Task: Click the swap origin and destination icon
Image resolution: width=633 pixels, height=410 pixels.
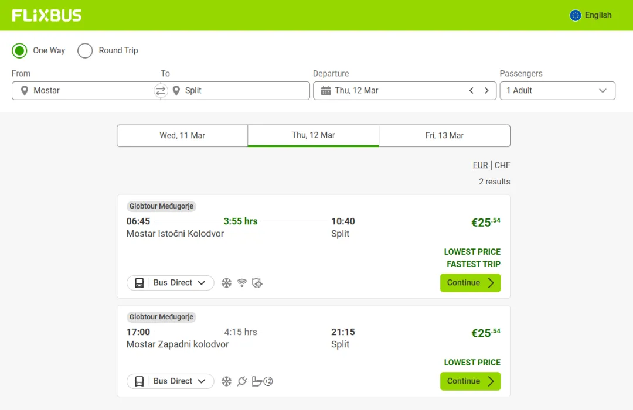Action: (x=161, y=91)
